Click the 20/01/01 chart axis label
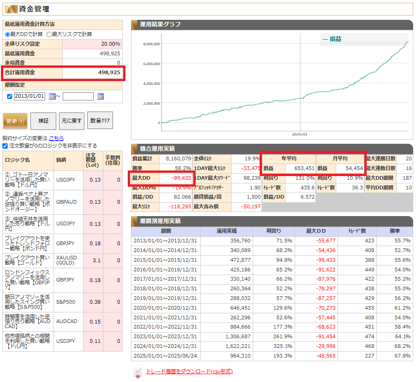The width and height of the screenshot is (416, 382). [300, 135]
